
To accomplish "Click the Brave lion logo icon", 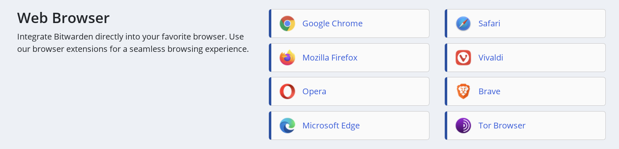I will click(463, 91).
